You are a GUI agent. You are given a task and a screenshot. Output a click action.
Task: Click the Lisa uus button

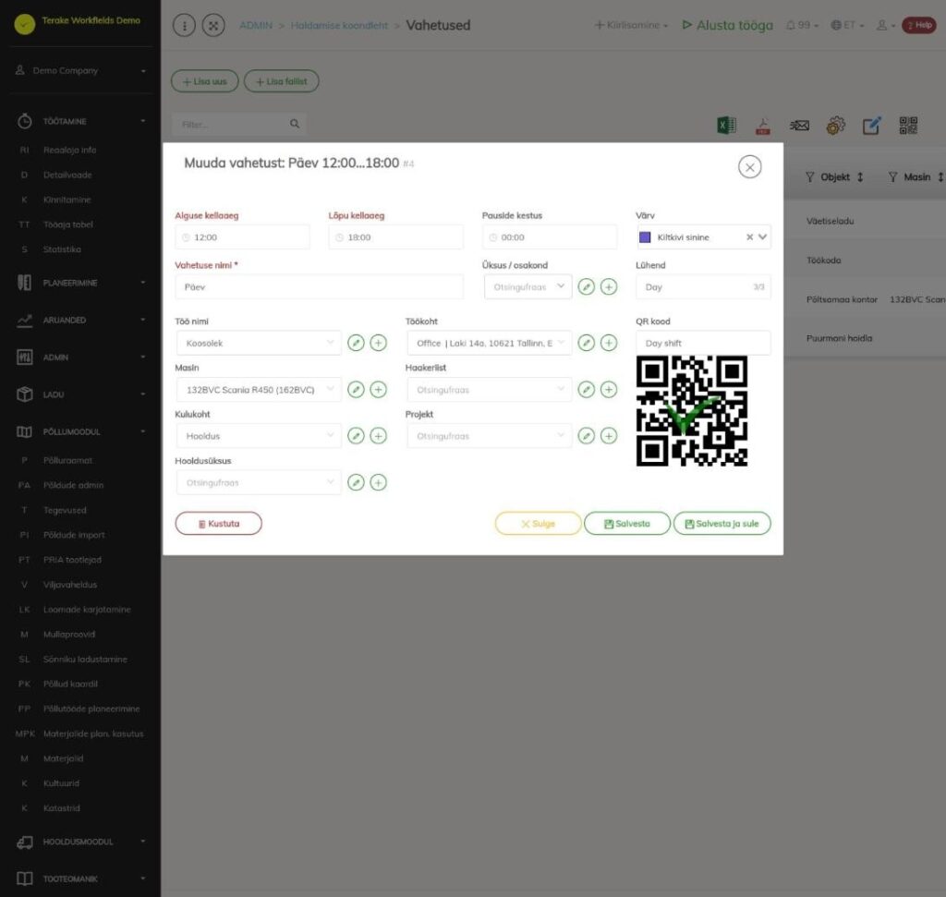[x=204, y=81]
